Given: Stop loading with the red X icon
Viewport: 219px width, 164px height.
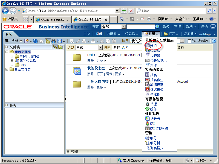Looking at the screenshot, I should click(x=131, y=11).
